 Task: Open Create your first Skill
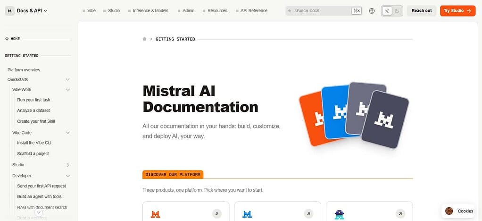click(36, 121)
